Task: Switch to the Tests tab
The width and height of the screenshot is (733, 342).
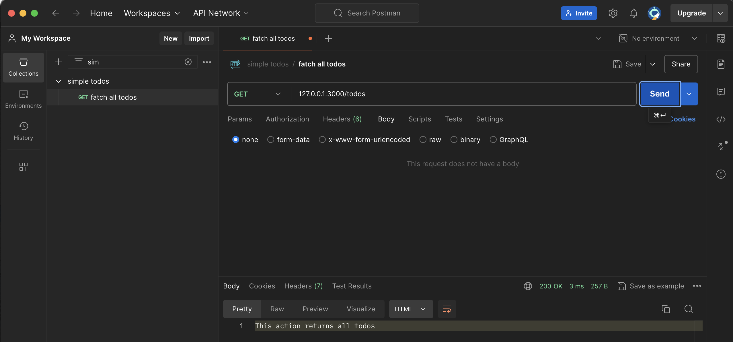Action: (453, 119)
